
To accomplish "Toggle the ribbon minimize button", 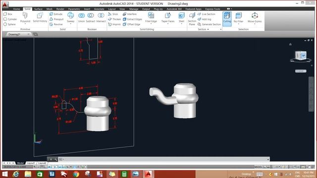I will (x=229, y=9).
